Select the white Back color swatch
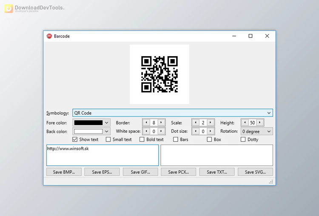The width and height of the screenshot is (319, 216). coord(88,131)
